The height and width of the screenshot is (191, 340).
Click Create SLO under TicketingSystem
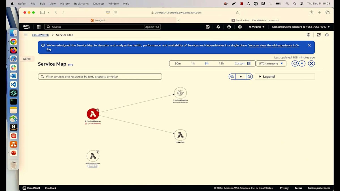pyautogui.click(x=93, y=166)
